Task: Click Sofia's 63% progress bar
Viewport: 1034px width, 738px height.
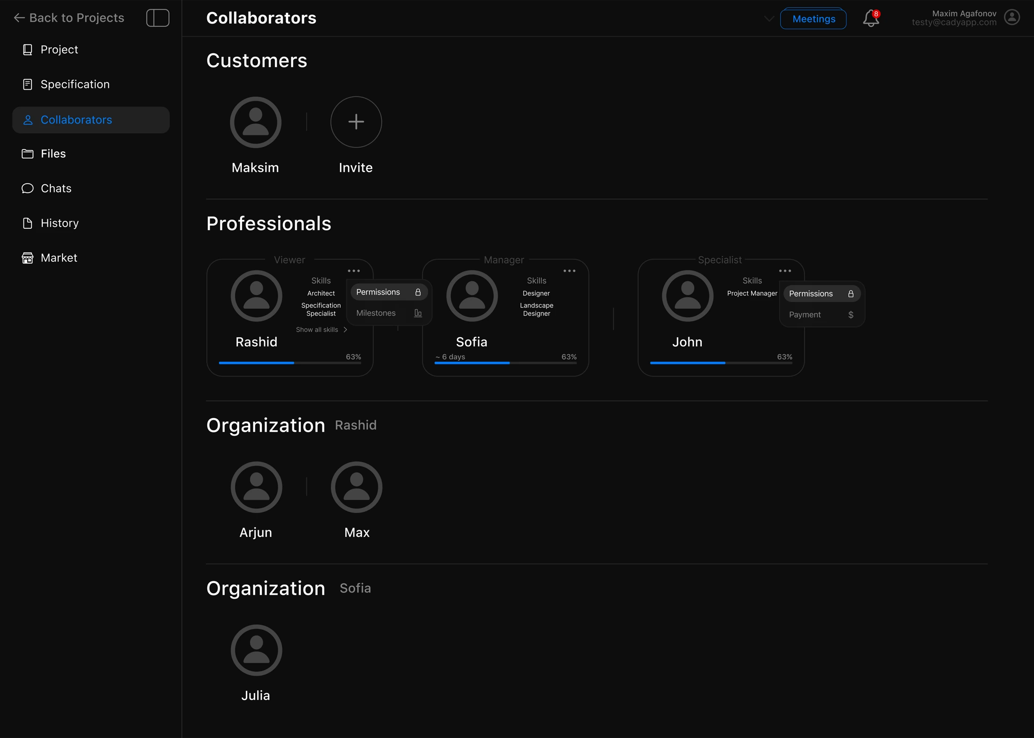Action: (x=505, y=363)
